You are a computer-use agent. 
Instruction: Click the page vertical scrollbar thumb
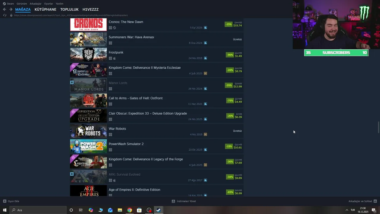pyautogui.click(x=378, y=128)
